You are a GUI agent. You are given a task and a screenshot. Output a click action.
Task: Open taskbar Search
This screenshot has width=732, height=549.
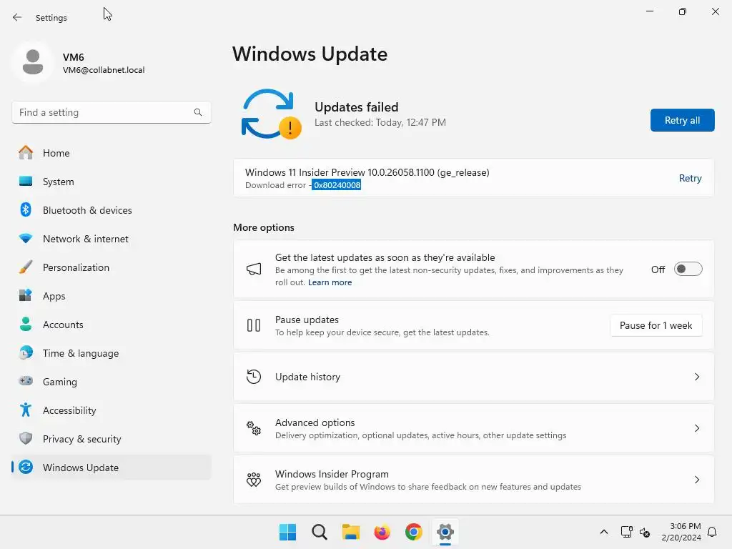[320, 532]
